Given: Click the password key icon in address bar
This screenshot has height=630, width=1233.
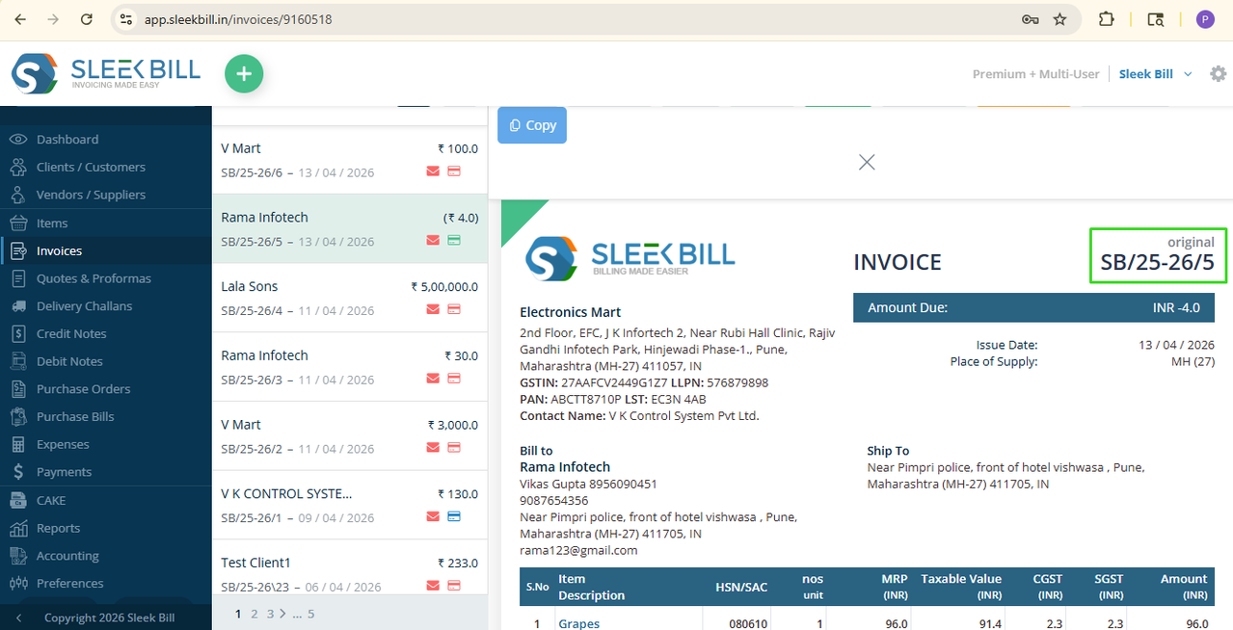Looking at the screenshot, I should 1030,19.
